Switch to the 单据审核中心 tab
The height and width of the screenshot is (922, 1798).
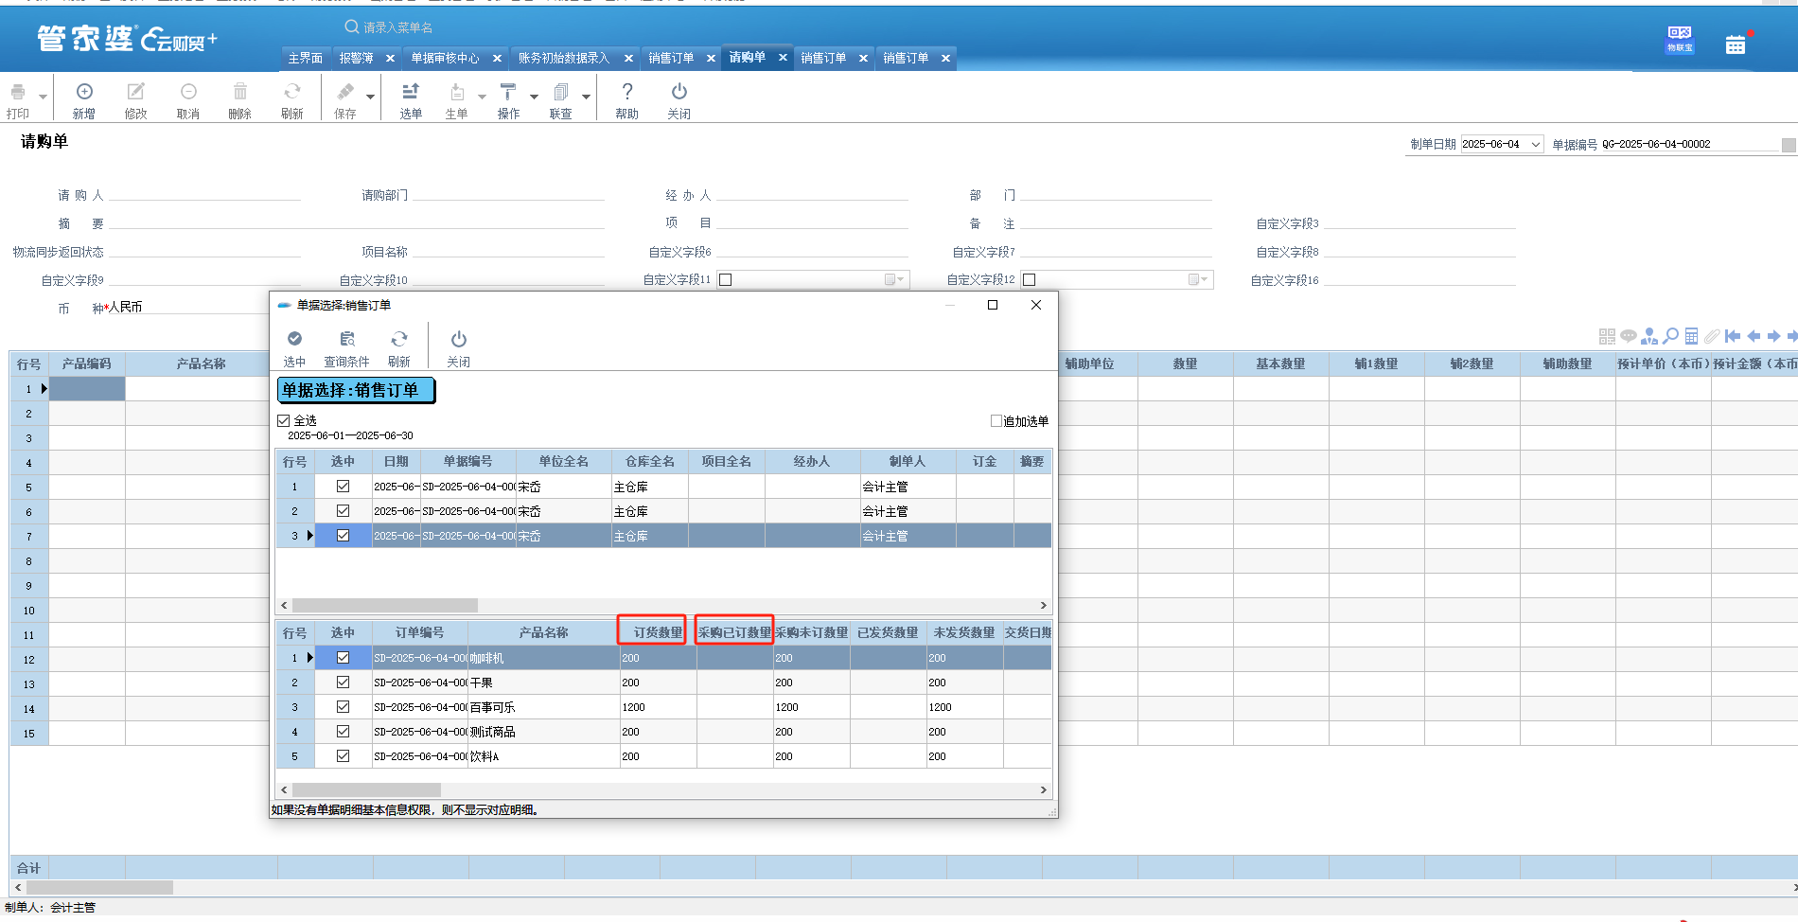(445, 58)
